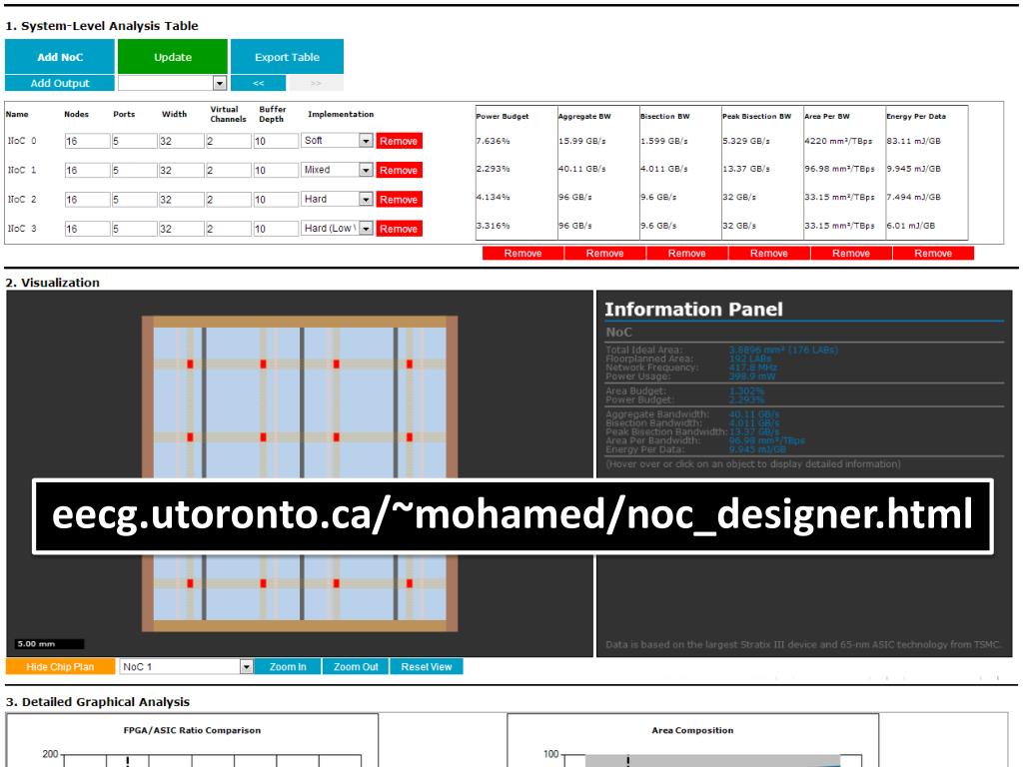Focus the NoC 3 Virtual Channels input field

pyautogui.click(x=229, y=229)
